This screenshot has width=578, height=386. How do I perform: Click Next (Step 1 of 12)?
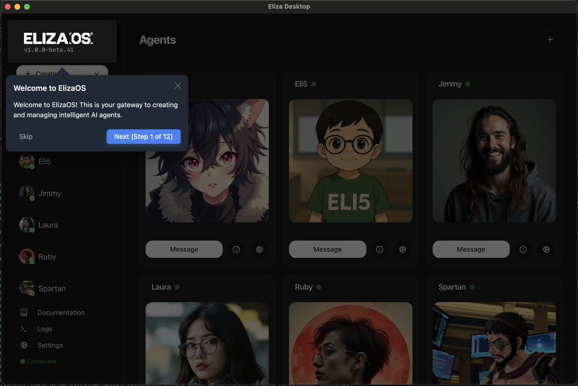tap(144, 137)
